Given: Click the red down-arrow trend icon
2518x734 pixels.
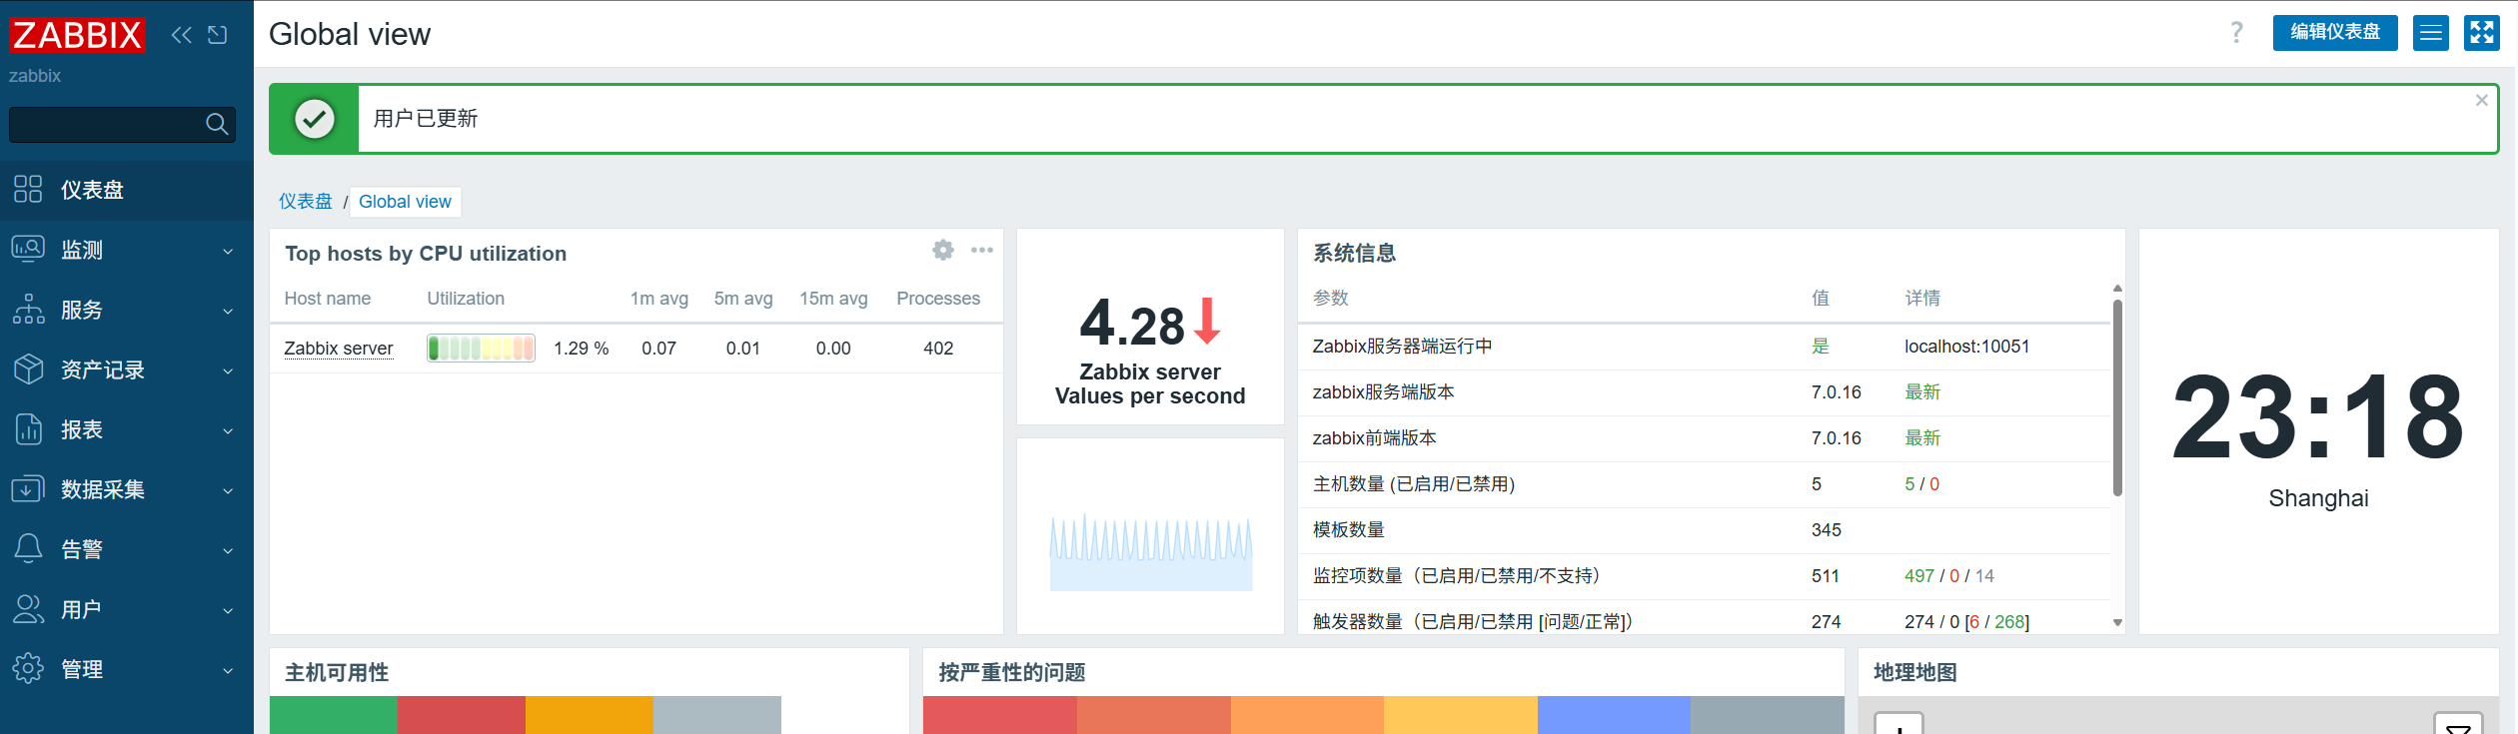Looking at the screenshot, I should (x=1207, y=321).
